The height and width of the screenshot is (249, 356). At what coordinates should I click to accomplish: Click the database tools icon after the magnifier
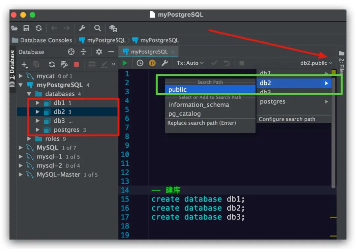click(113, 28)
